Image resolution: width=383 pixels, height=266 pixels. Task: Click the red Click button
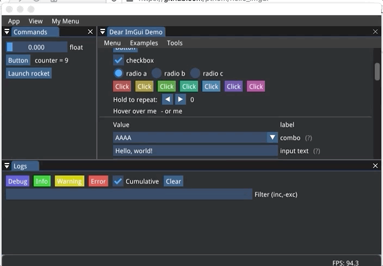click(x=122, y=86)
